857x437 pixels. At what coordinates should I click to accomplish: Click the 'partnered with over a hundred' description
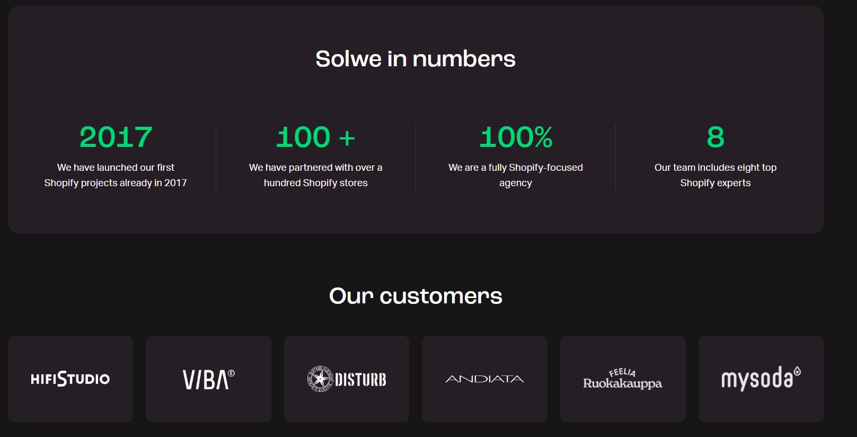pyautogui.click(x=315, y=175)
